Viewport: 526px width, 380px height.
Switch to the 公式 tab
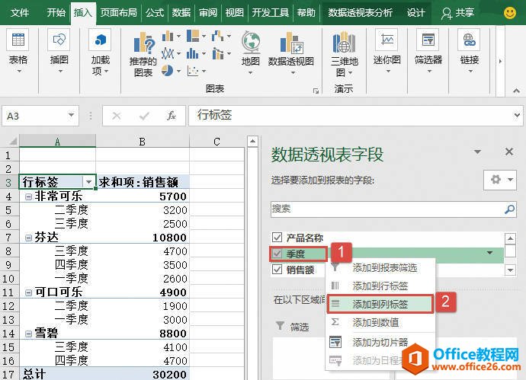[155, 13]
